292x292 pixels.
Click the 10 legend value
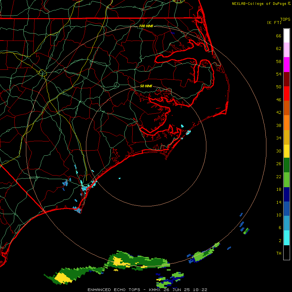(x=279, y=215)
